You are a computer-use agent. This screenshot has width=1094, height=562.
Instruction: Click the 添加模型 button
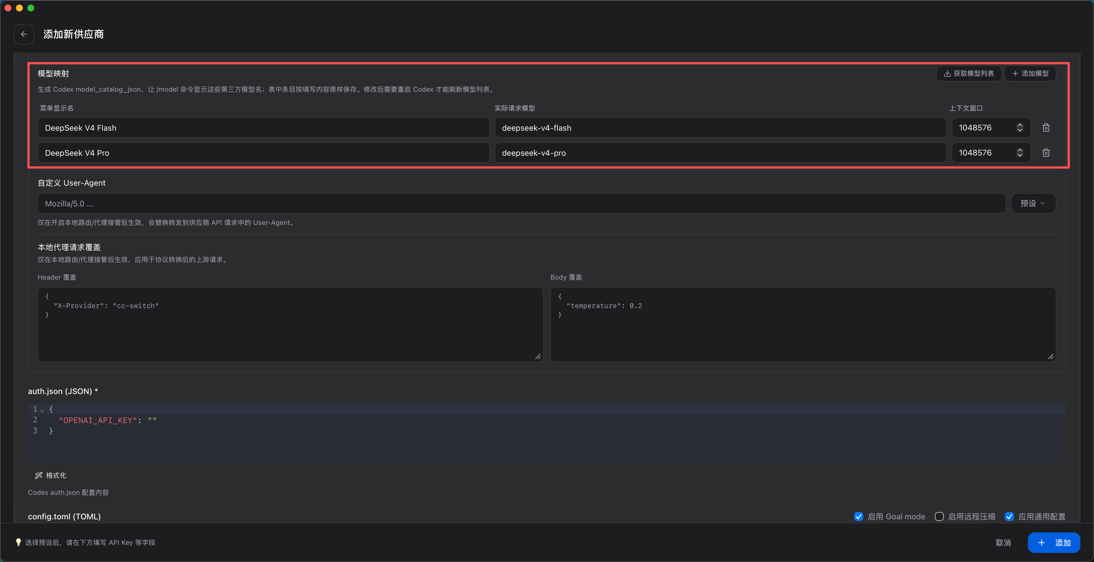coord(1030,73)
